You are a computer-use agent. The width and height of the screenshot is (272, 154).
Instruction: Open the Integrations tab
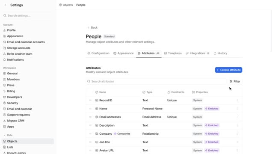click(x=198, y=53)
